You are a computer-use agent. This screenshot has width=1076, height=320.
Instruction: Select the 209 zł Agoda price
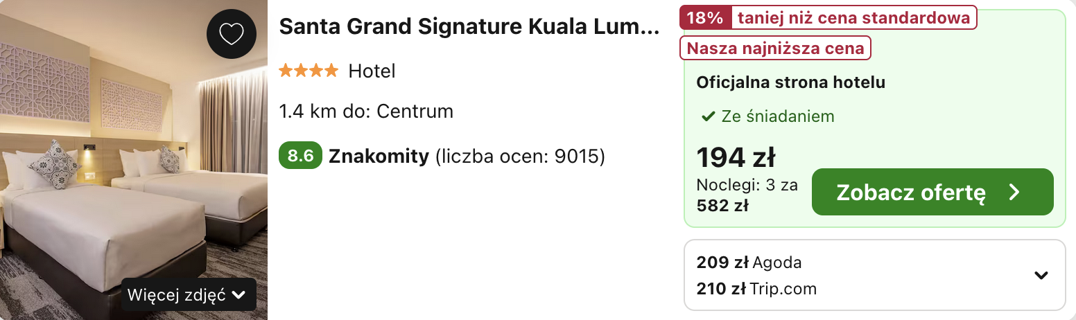749,263
